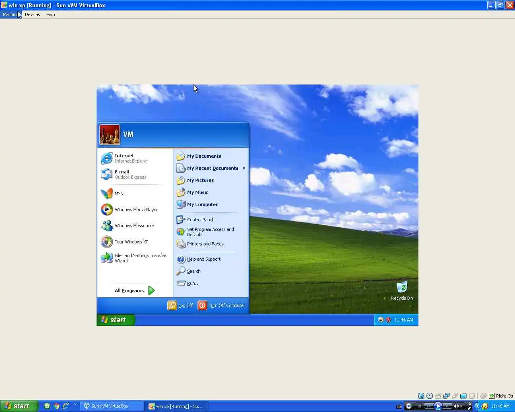Image resolution: width=515 pixels, height=412 pixels.
Task: Open Control Panel
Action: pyautogui.click(x=211, y=220)
